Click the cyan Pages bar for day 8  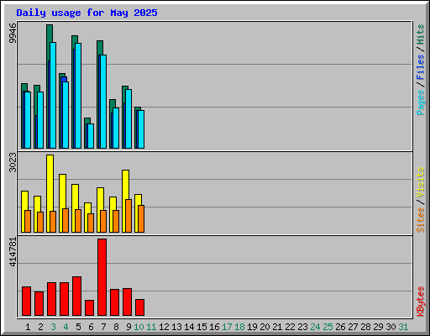pyautogui.click(x=116, y=128)
